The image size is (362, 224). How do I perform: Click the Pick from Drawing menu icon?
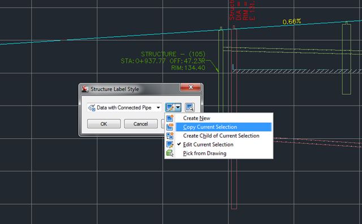point(170,153)
